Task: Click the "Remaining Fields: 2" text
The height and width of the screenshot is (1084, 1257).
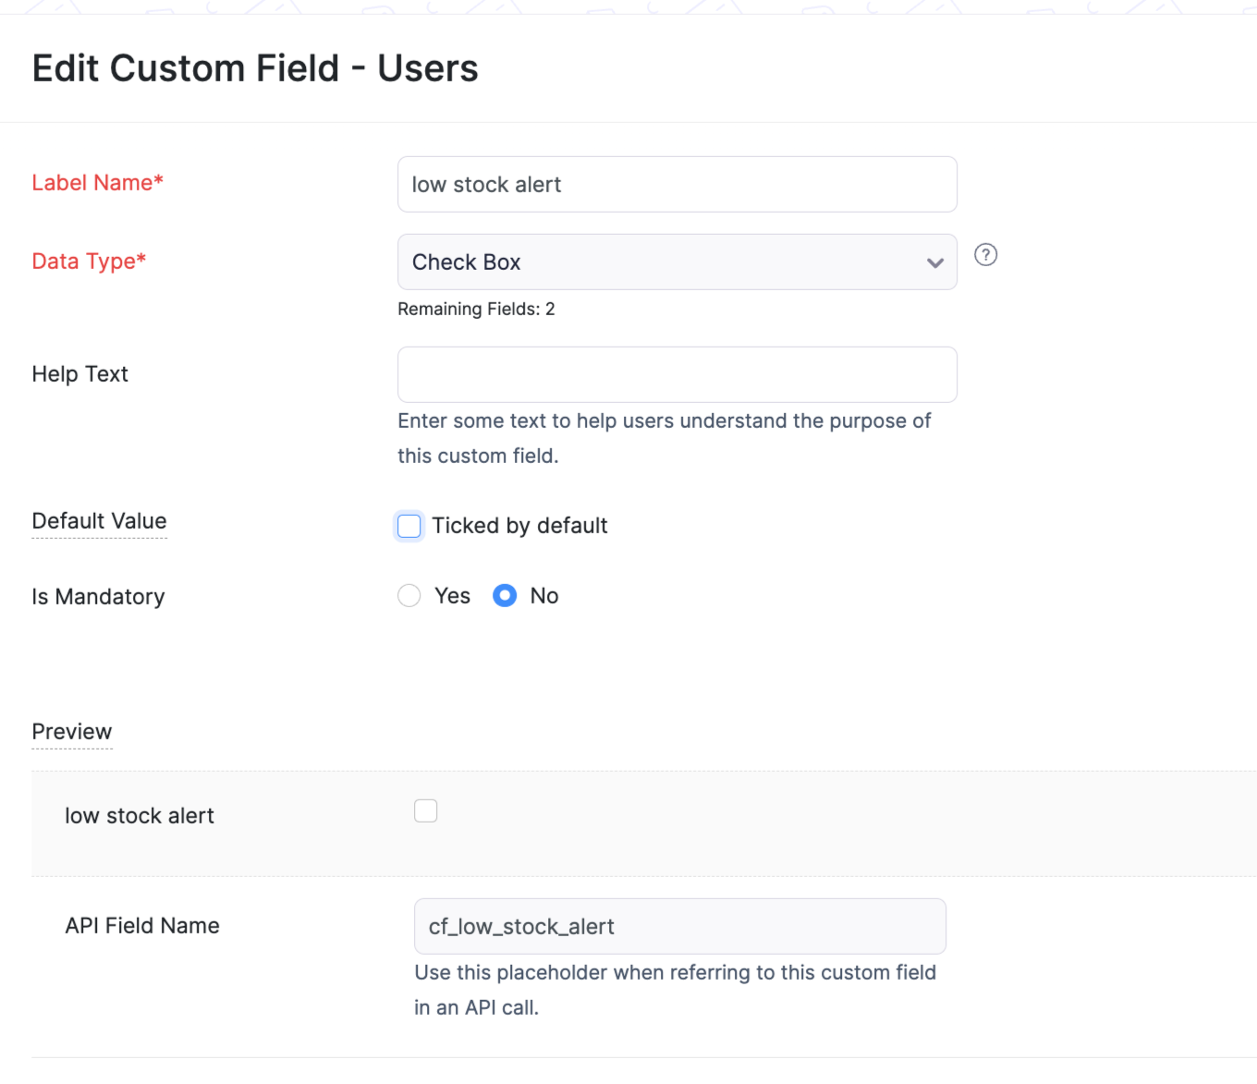Action: point(476,310)
